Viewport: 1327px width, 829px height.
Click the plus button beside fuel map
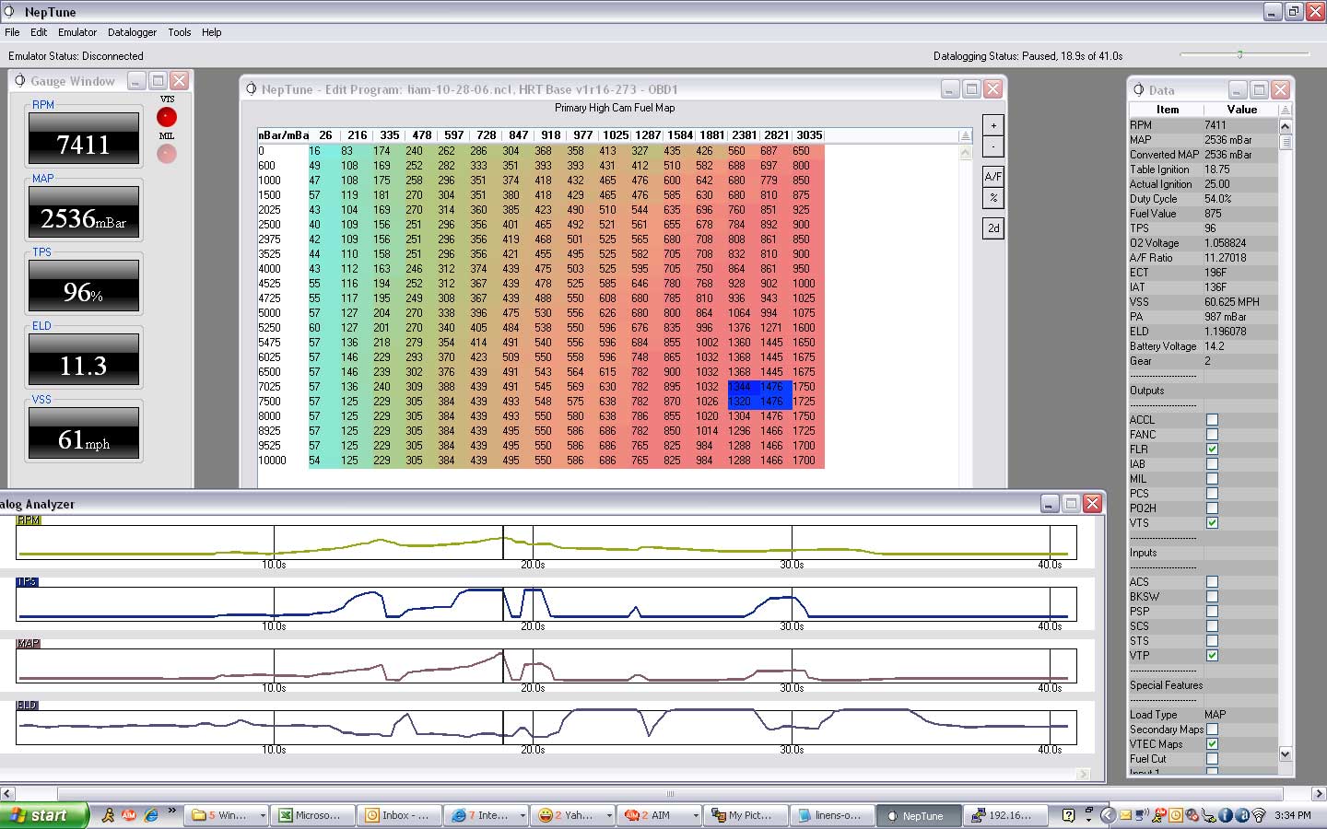993,125
